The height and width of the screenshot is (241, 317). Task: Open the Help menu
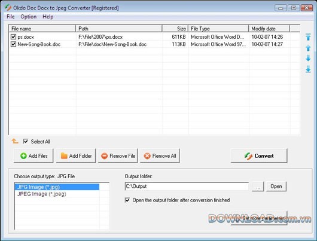tap(48, 17)
